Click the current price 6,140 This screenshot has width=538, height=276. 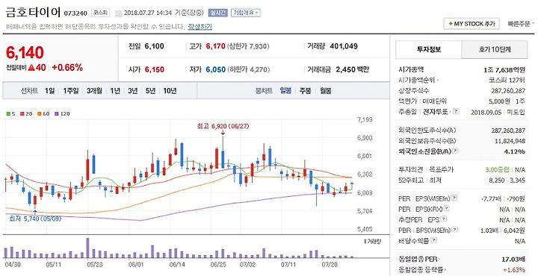pyautogui.click(x=25, y=53)
